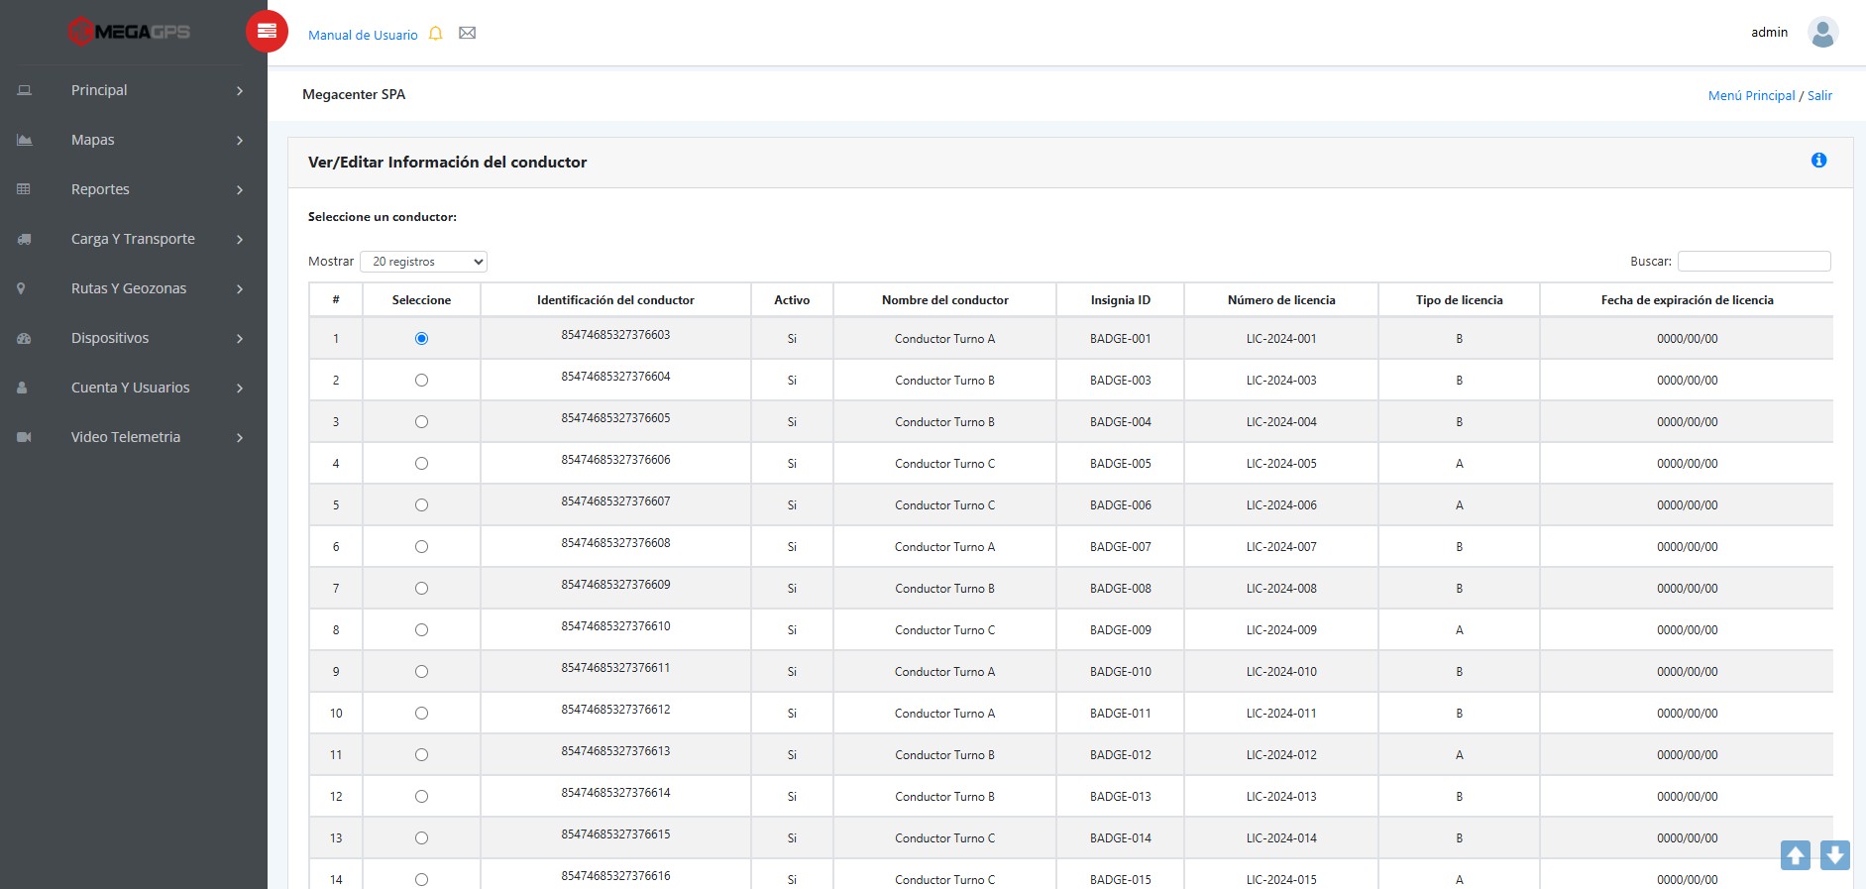Go to Menú Principal link
This screenshot has width=1866, height=889.
[x=1751, y=95]
